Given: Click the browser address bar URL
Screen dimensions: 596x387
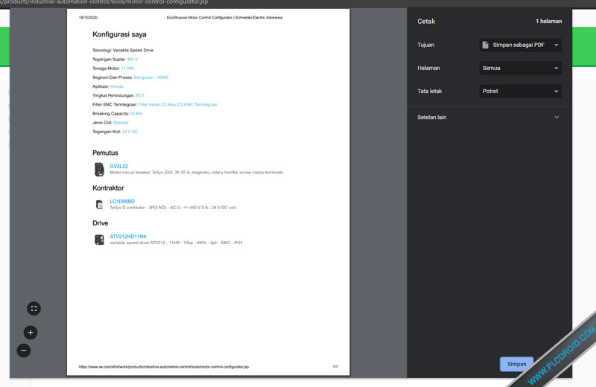Looking at the screenshot, I should coord(104,2).
